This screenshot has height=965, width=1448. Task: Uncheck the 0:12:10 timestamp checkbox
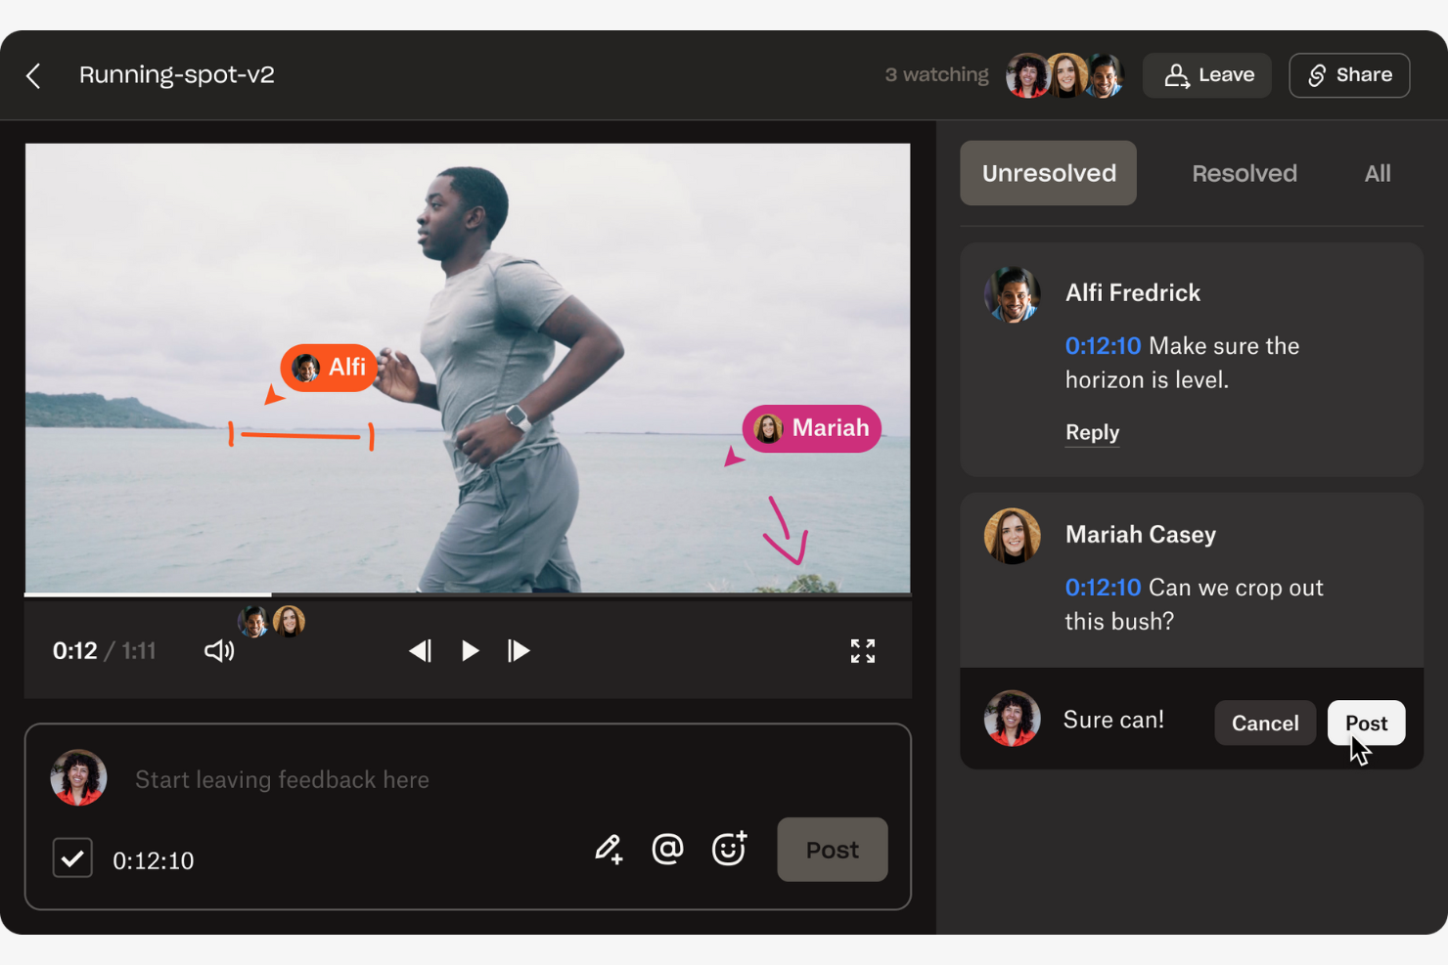[72, 857]
